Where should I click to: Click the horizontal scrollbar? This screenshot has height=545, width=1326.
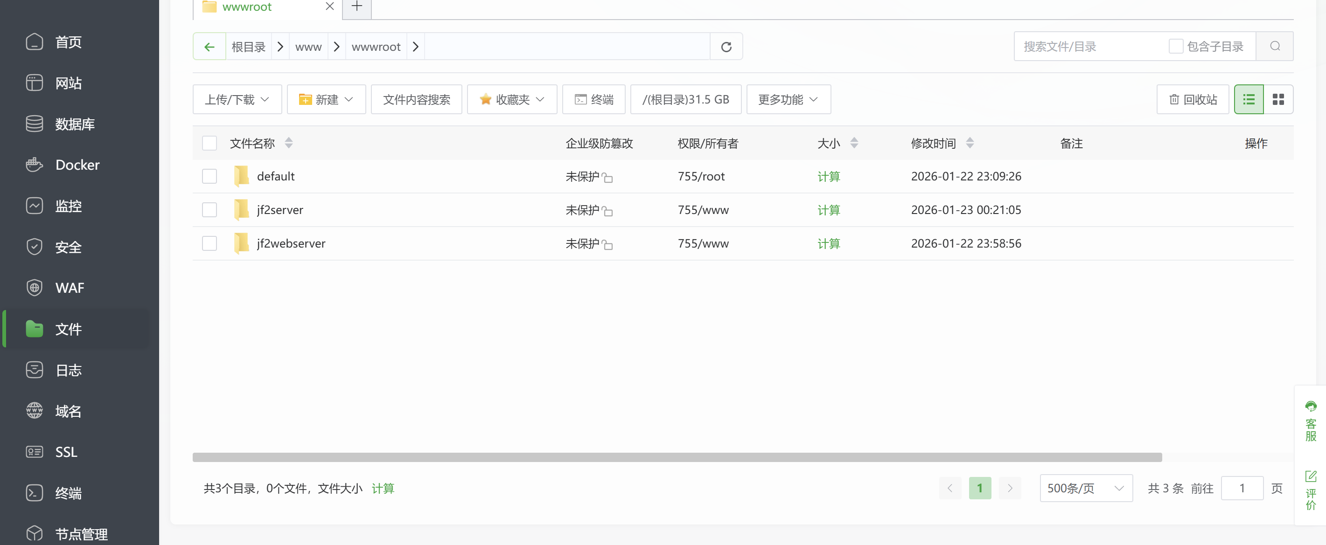[677, 457]
